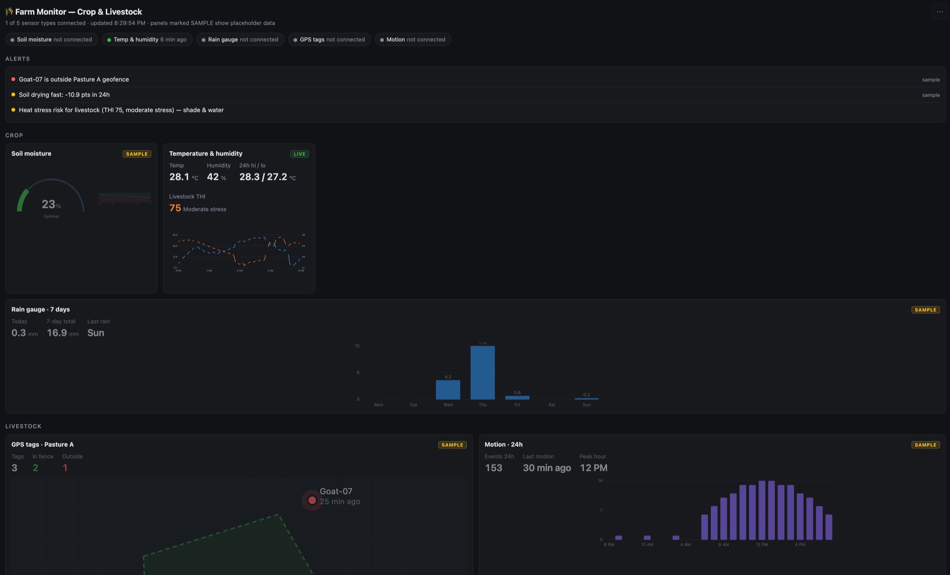This screenshot has height=575, width=950.
Task: Click the SAMPLE badge on Motion panel
Action: pyautogui.click(x=925, y=445)
